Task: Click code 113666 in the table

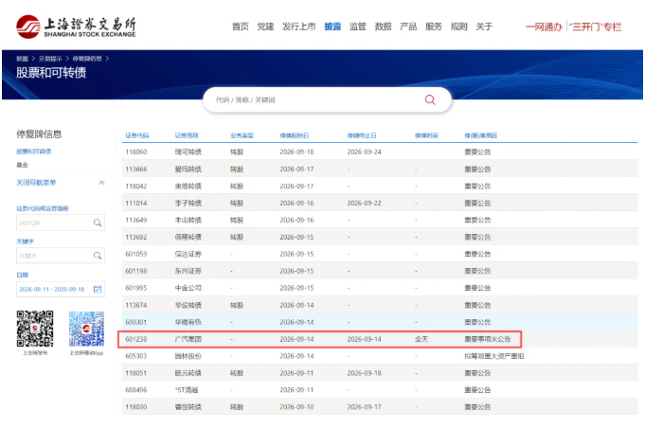Action: (136, 169)
